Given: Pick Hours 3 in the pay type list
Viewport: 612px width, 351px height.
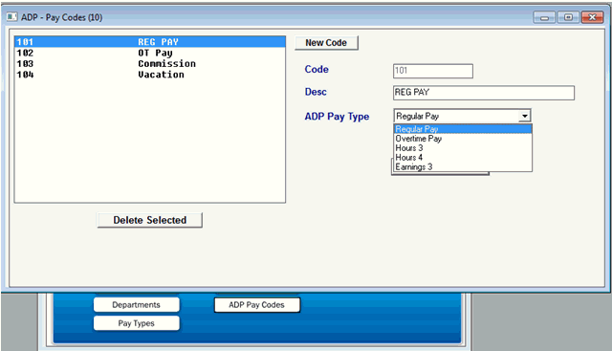Looking at the screenshot, I should pos(463,148).
